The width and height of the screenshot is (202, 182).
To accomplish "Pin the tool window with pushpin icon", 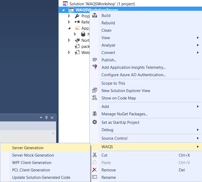I will (46, 117).
